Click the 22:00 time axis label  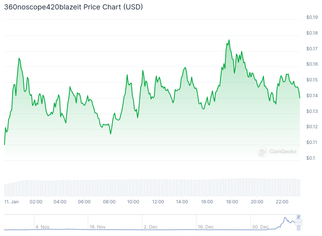point(282,202)
